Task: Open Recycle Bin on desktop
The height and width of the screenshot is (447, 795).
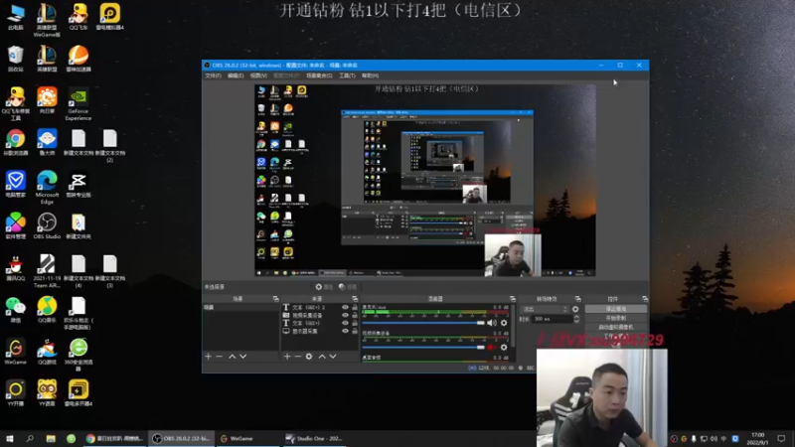Action: tap(15, 59)
